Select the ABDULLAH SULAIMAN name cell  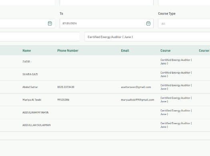click(36, 125)
